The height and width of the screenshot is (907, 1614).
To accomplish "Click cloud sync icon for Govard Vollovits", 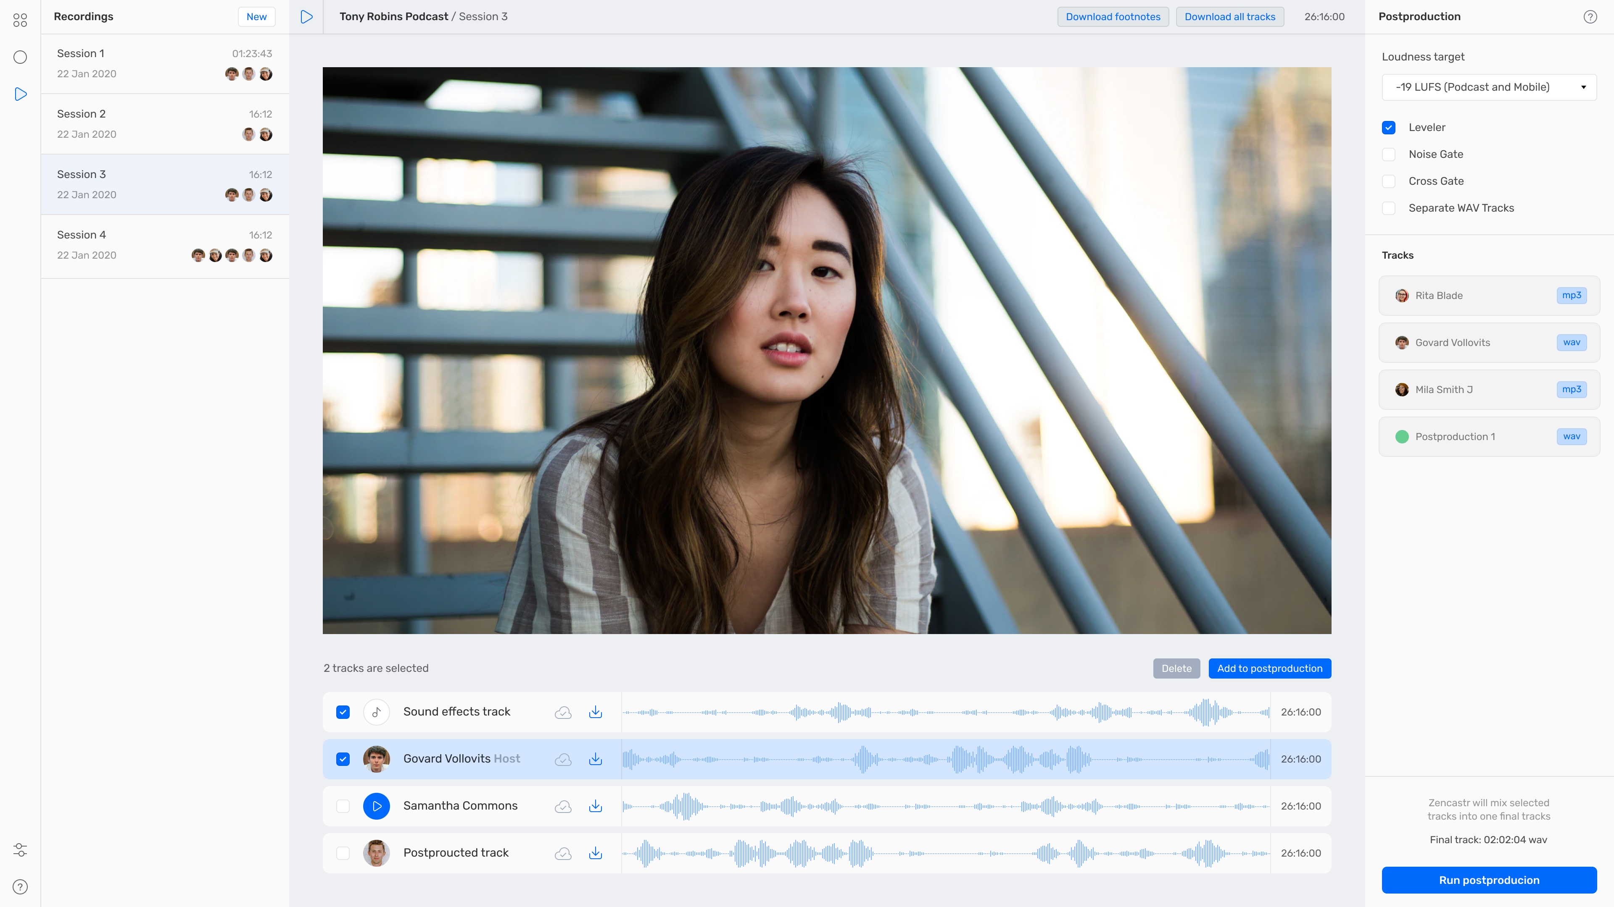I will pyautogui.click(x=563, y=759).
